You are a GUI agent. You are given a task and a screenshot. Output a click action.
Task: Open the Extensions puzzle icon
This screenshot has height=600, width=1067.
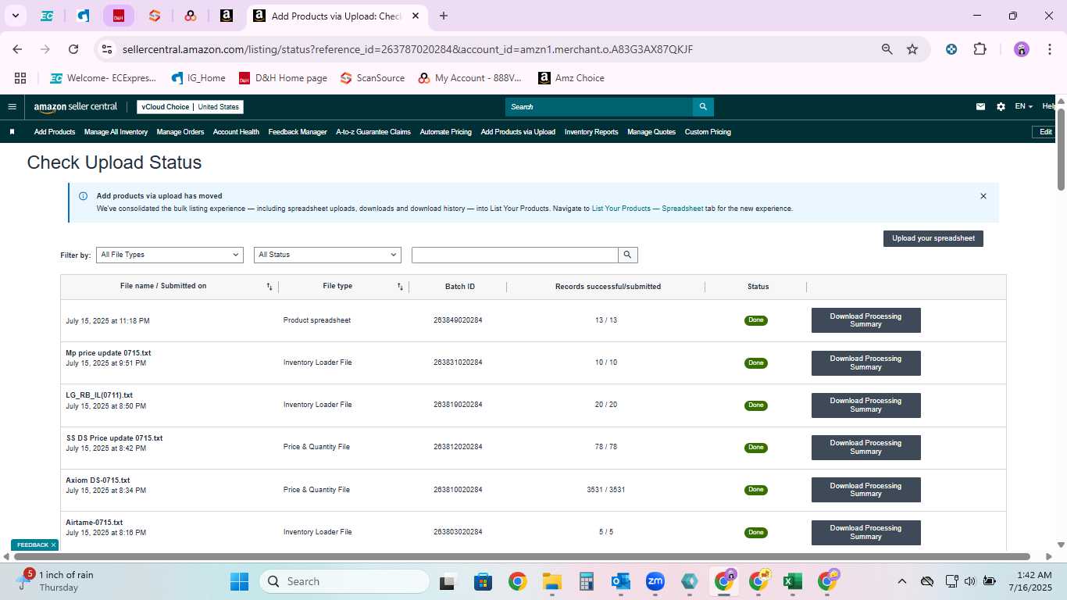tap(980, 49)
